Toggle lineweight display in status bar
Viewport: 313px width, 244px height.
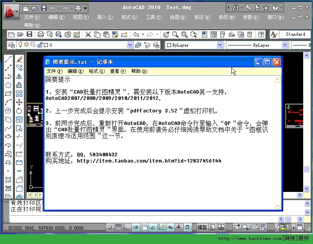pyautogui.click(x=179, y=227)
